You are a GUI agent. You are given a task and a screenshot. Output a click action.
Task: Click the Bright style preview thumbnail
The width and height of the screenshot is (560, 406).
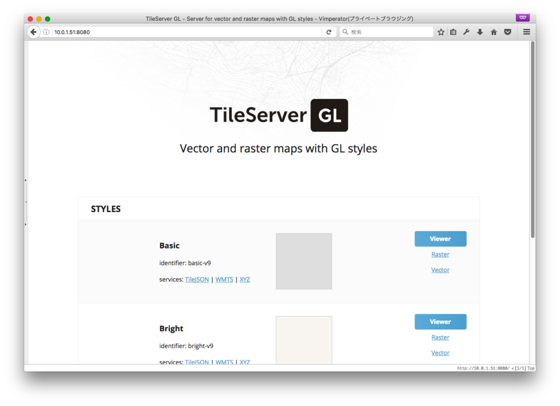pyautogui.click(x=304, y=340)
